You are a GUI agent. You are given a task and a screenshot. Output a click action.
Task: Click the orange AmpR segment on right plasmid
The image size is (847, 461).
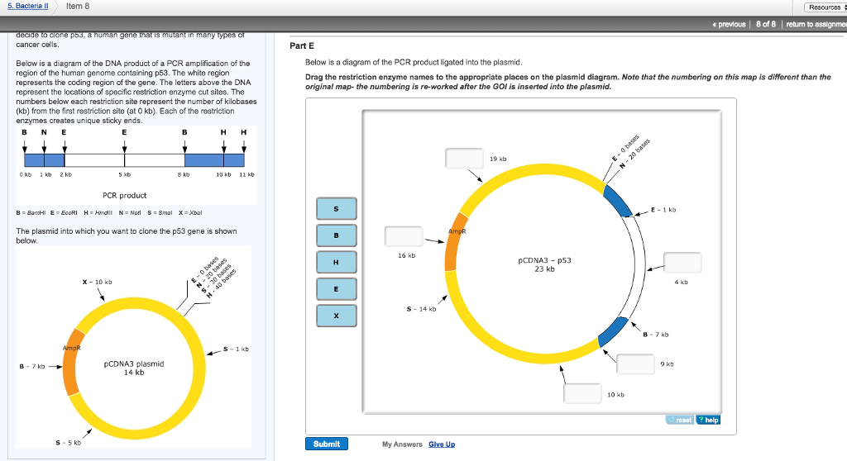[x=456, y=241]
